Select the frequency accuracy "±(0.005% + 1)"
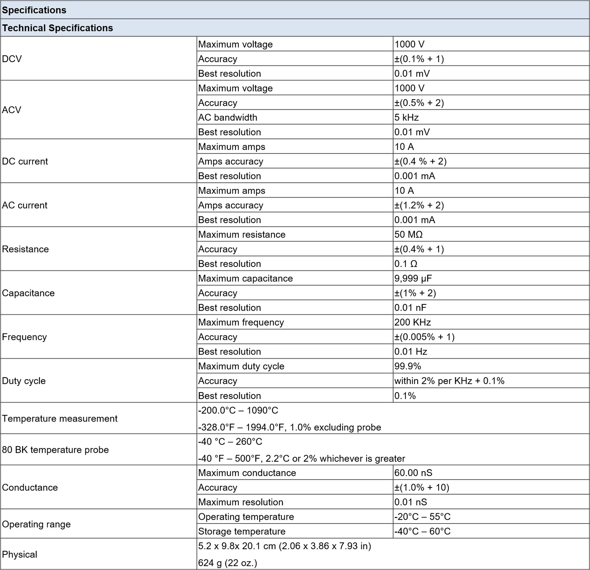 click(424, 337)
